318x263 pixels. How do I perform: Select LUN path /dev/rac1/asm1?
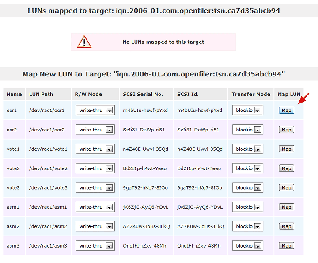point(48,207)
